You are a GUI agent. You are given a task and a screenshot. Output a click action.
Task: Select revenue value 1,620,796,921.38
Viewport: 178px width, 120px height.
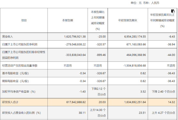pos(75,36)
